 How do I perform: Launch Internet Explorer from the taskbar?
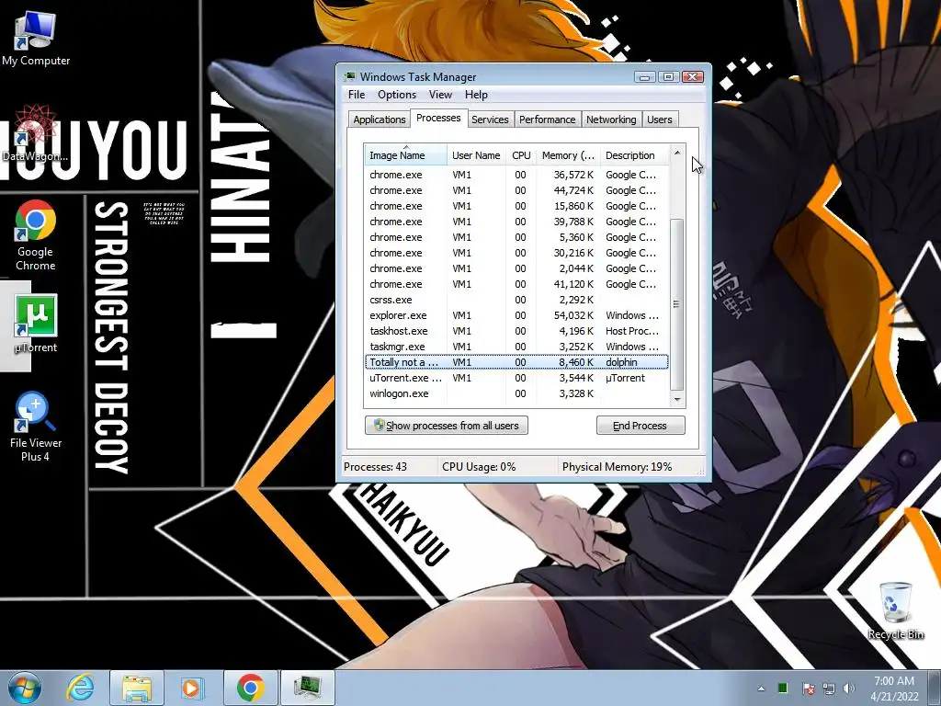tap(81, 688)
